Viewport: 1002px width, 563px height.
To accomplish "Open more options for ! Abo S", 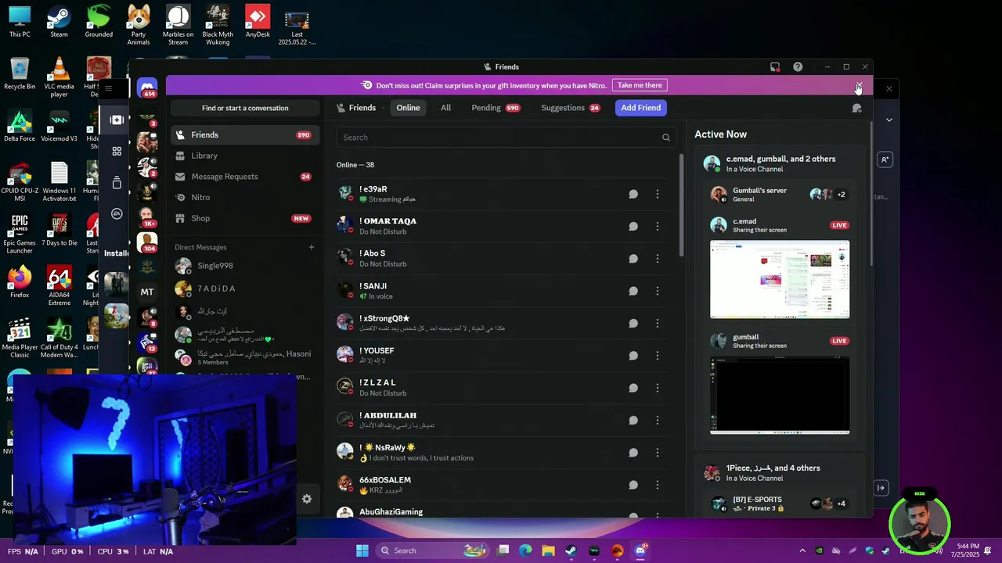I will point(658,259).
